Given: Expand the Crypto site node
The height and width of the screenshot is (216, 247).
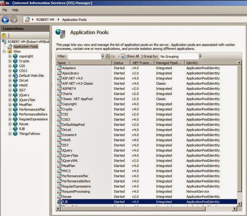Looking at the screenshot, I should [10, 61].
